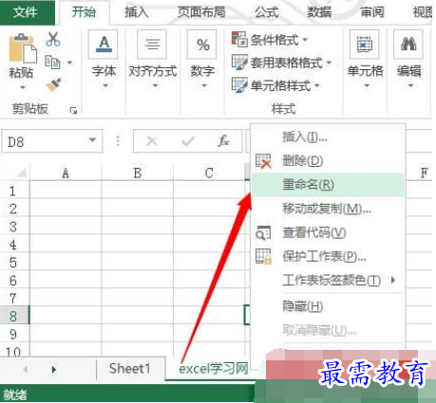This screenshot has height=403, width=436.
Task: Click the fx insert function icon
Action: [223, 141]
